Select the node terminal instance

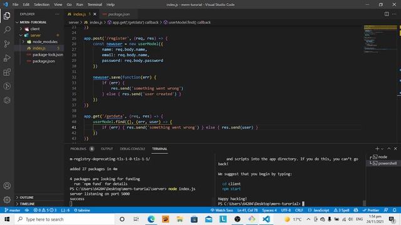point(383,157)
